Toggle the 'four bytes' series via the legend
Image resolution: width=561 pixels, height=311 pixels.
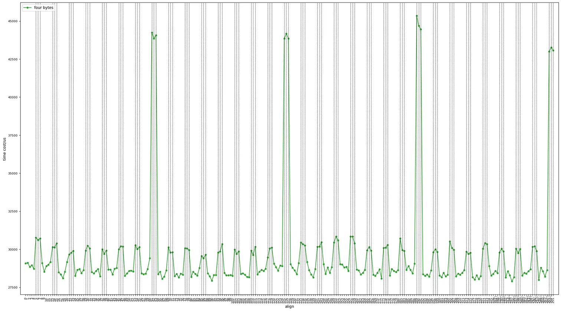click(x=38, y=7)
